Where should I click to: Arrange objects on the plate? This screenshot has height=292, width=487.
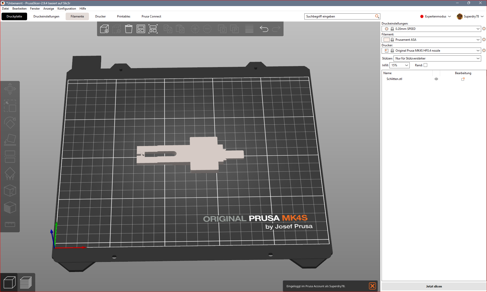click(141, 29)
